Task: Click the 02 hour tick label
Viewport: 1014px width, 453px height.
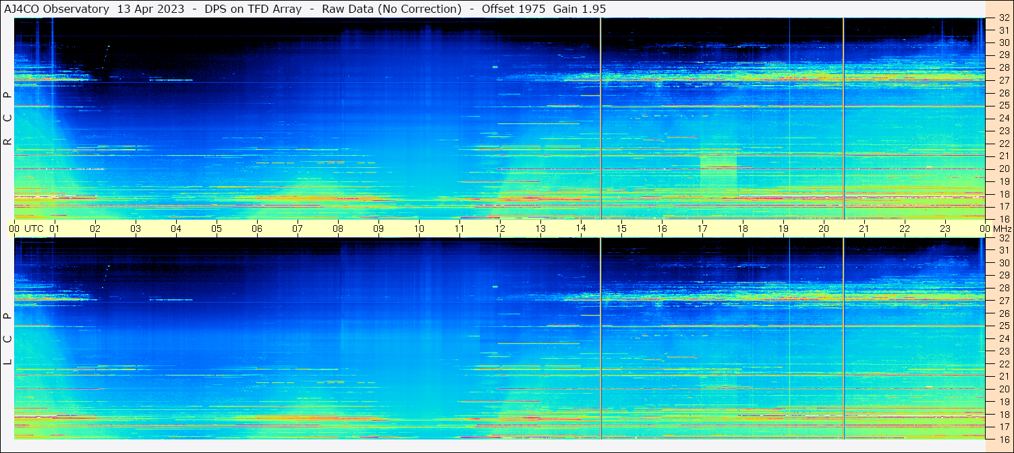Action: (95, 229)
